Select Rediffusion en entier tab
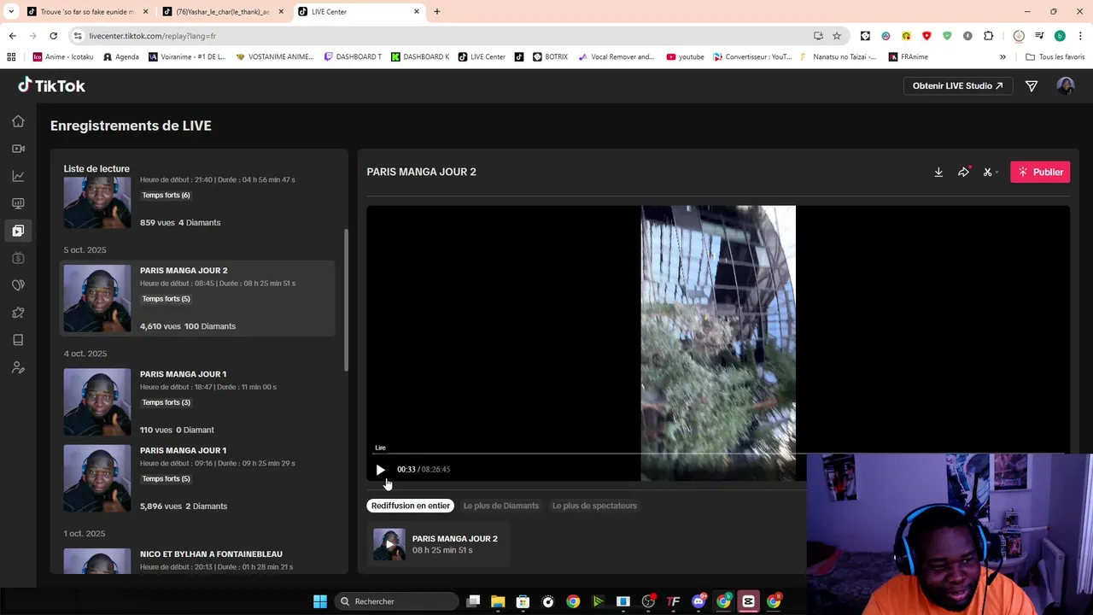Image resolution: width=1093 pixels, height=615 pixels. pyautogui.click(x=410, y=506)
